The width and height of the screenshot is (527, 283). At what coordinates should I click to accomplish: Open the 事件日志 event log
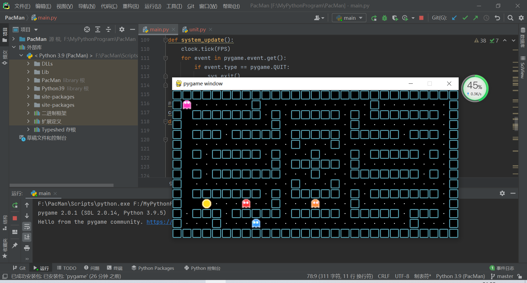pyautogui.click(x=502, y=268)
